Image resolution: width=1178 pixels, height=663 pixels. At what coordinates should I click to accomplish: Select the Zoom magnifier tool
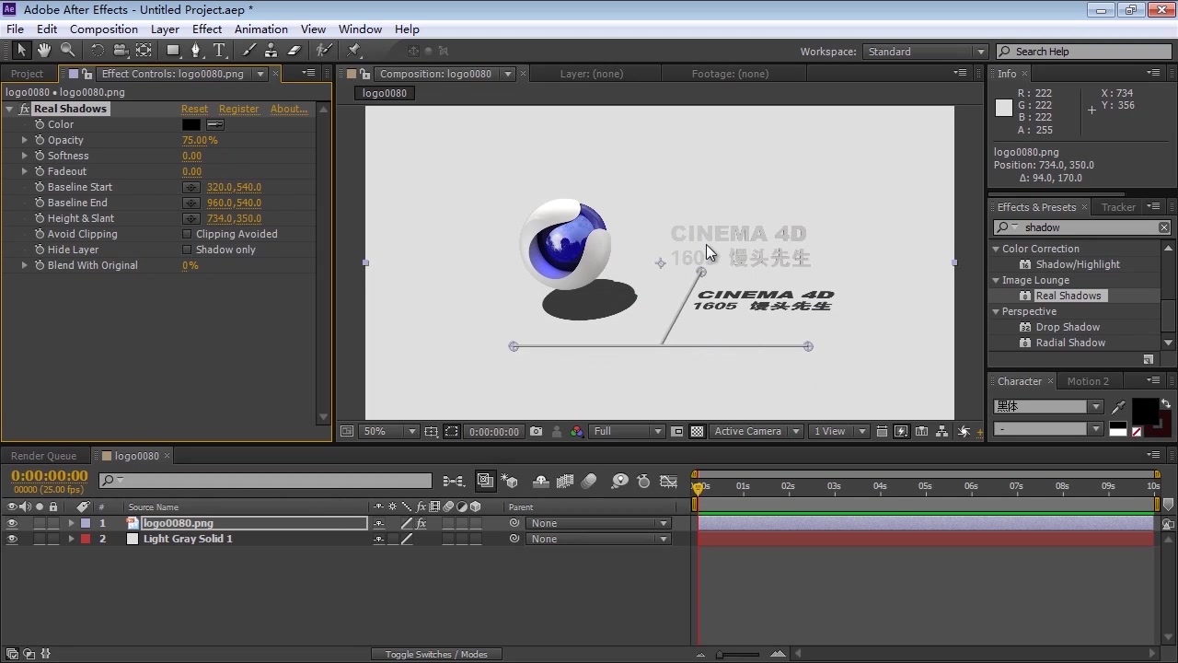point(67,51)
